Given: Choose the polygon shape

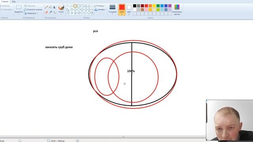Looking at the screenshot, I should (x=86, y=6).
